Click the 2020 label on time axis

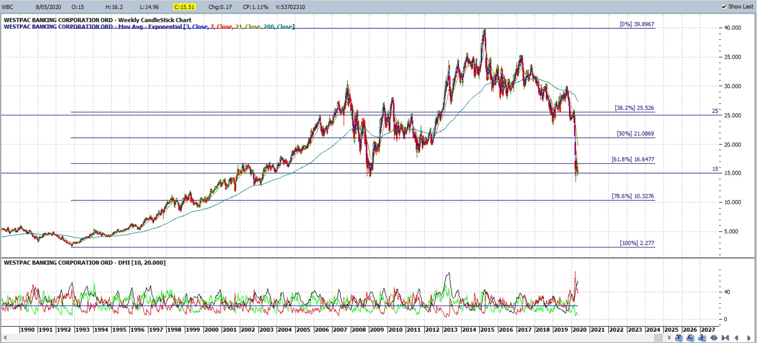tap(579, 330)
